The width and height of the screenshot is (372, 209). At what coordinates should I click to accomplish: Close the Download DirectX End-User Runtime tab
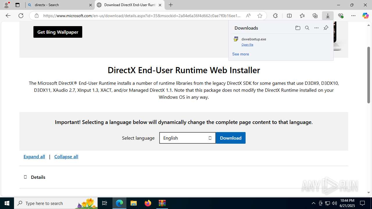point(160,5)
